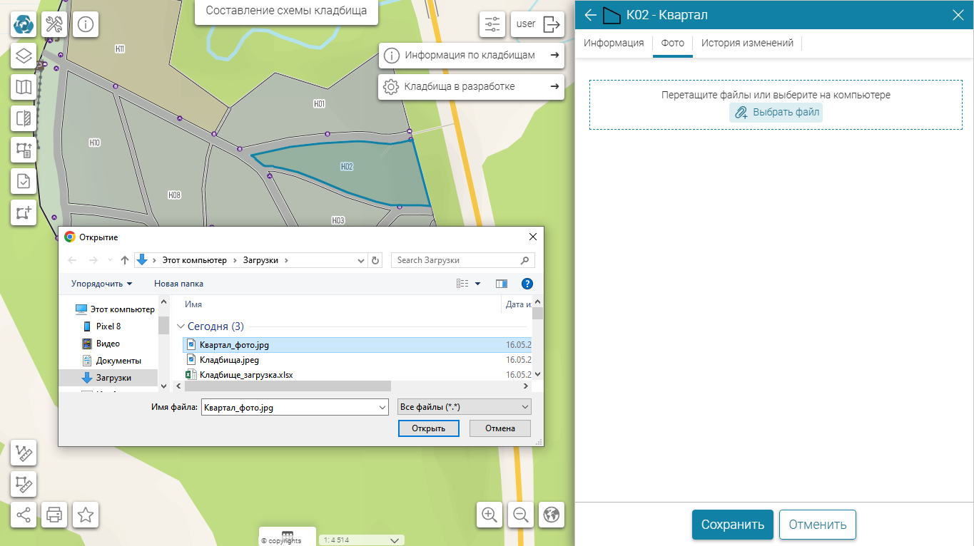974x546 pixels.
Task: Click the Открыть button
Action: [x=428, y=428]
